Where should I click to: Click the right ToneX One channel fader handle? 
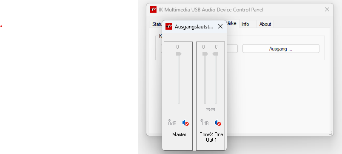pos(215,54)
